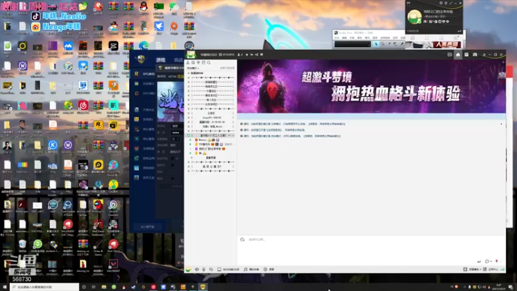Open Studio One track dropdown box
The image size is (517, 291).
[353, 44]
